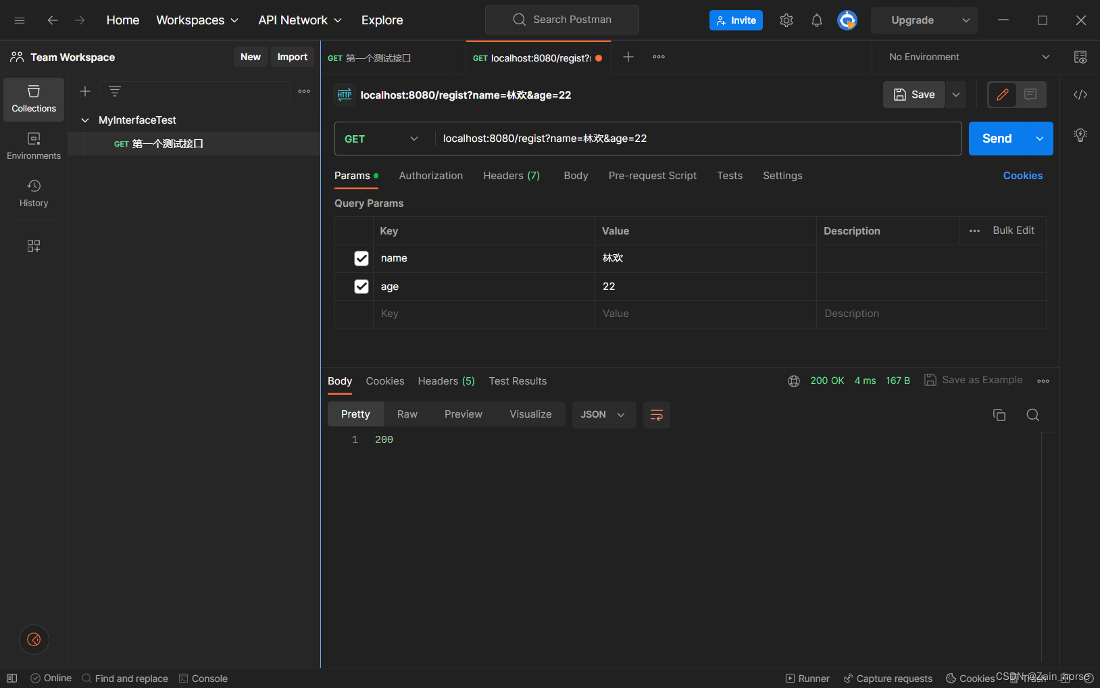The image size is (1100, 688).
Task: Open the Workspaces dropdown
Action: 197,20
